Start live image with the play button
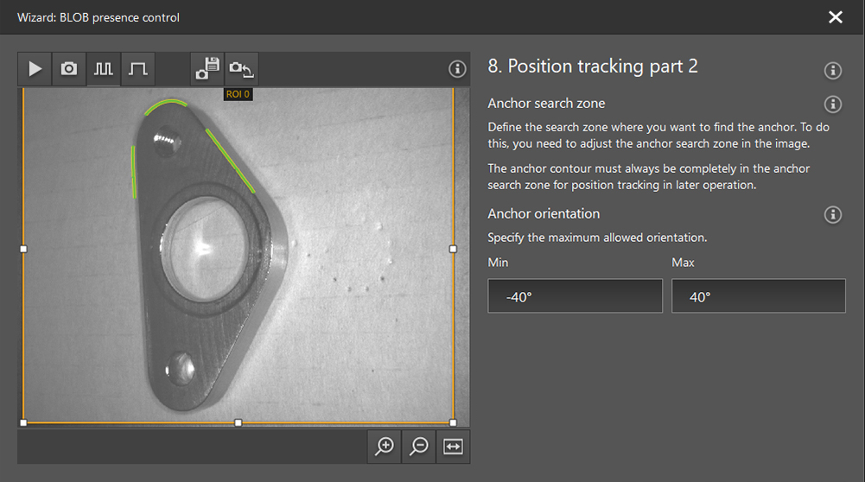Screen dimensions: 865x482 pyautogui.click(x=35, y=69)
